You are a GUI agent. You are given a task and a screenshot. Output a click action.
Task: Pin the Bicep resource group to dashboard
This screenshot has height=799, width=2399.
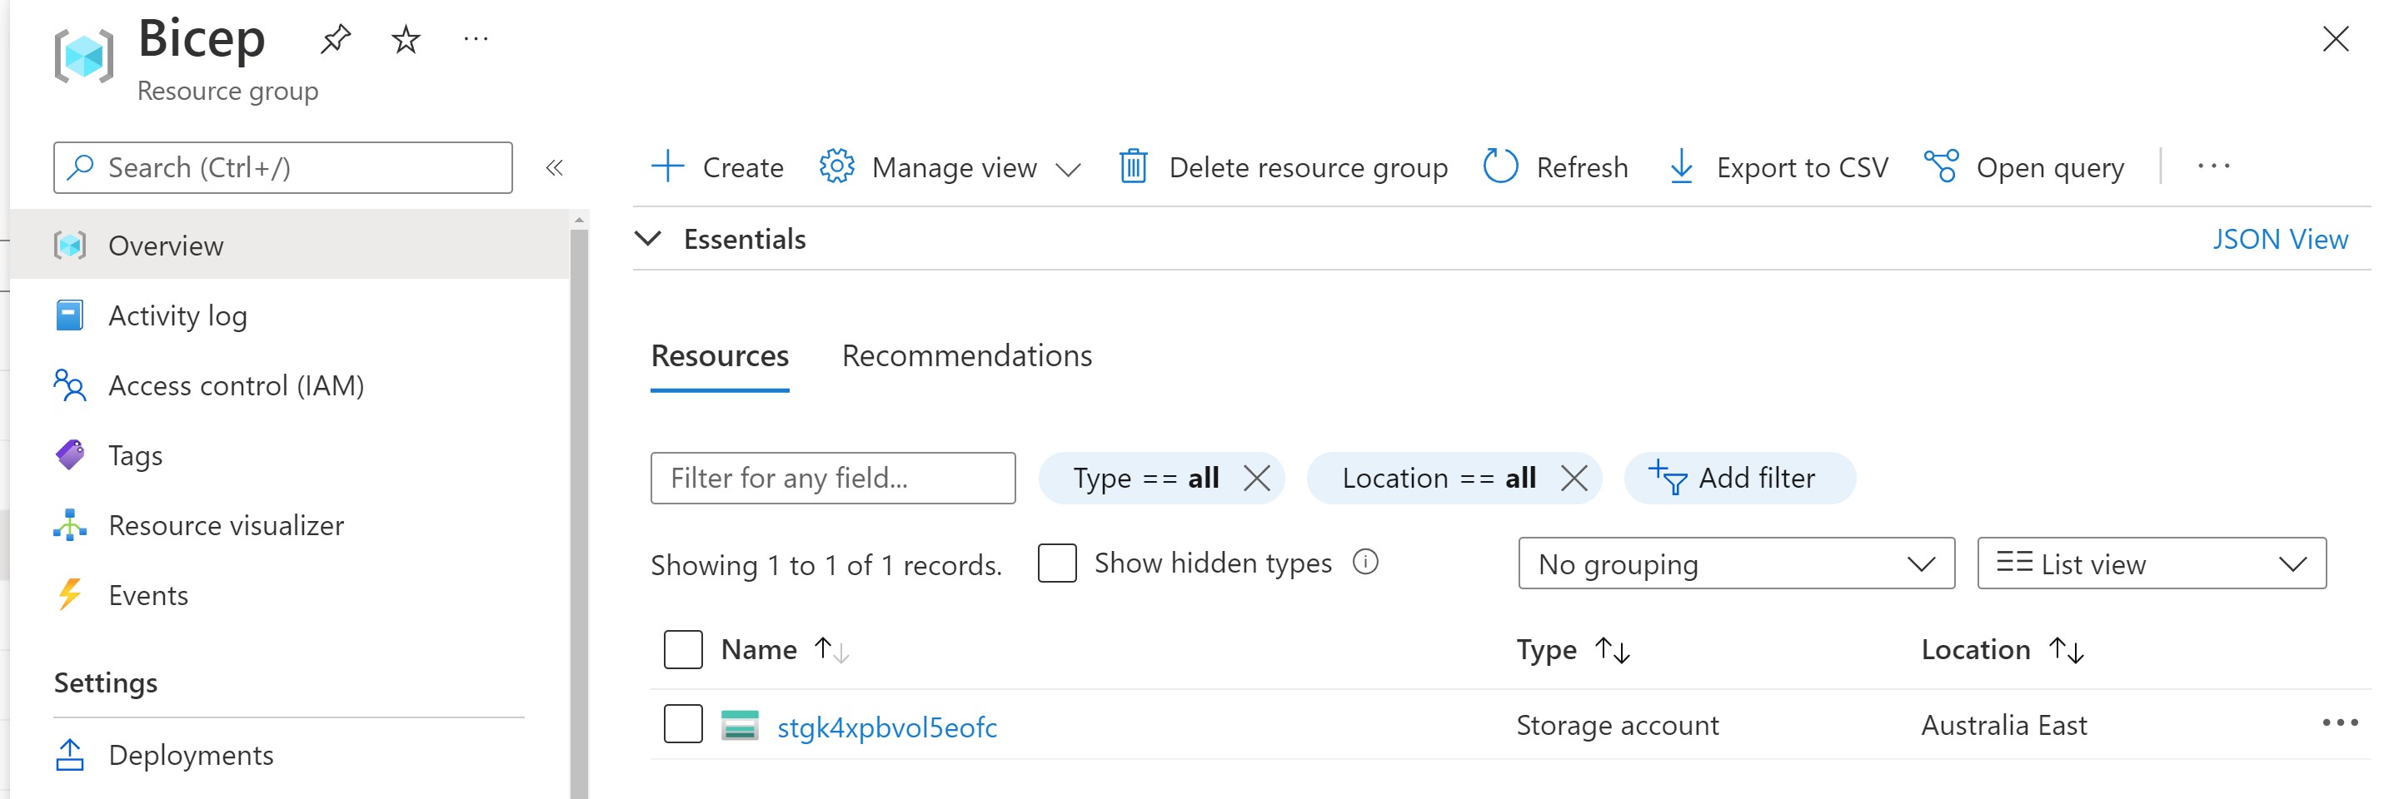click(x=335, y=39)
